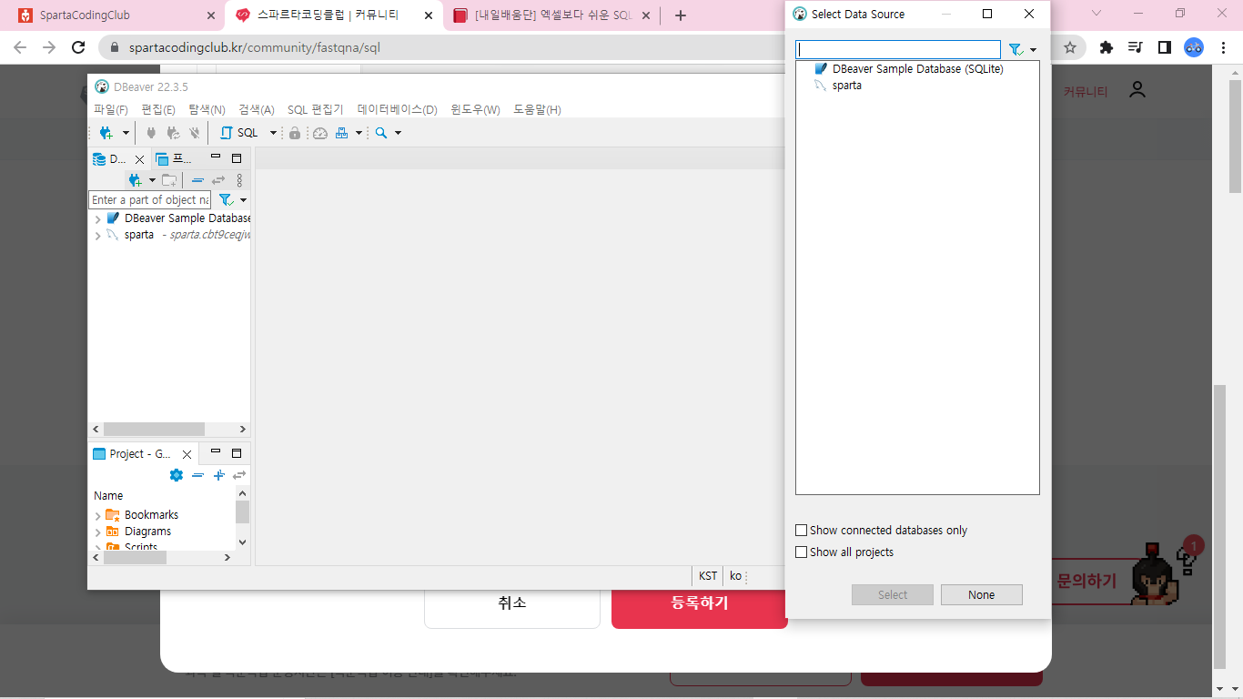Viewport: 1243px width, 699px height.
Task: Expand the sparta connection node in navigator
Action: 98,236
